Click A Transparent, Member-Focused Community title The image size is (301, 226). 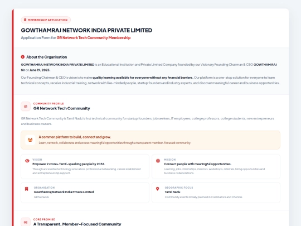click(77, 224)
